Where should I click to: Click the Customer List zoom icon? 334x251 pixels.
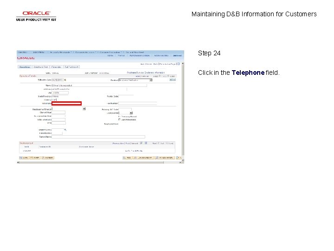[x=141, y=143]
